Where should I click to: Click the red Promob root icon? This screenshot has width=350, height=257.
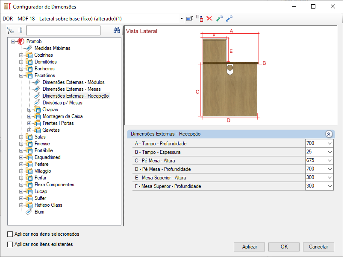[21, 41]
